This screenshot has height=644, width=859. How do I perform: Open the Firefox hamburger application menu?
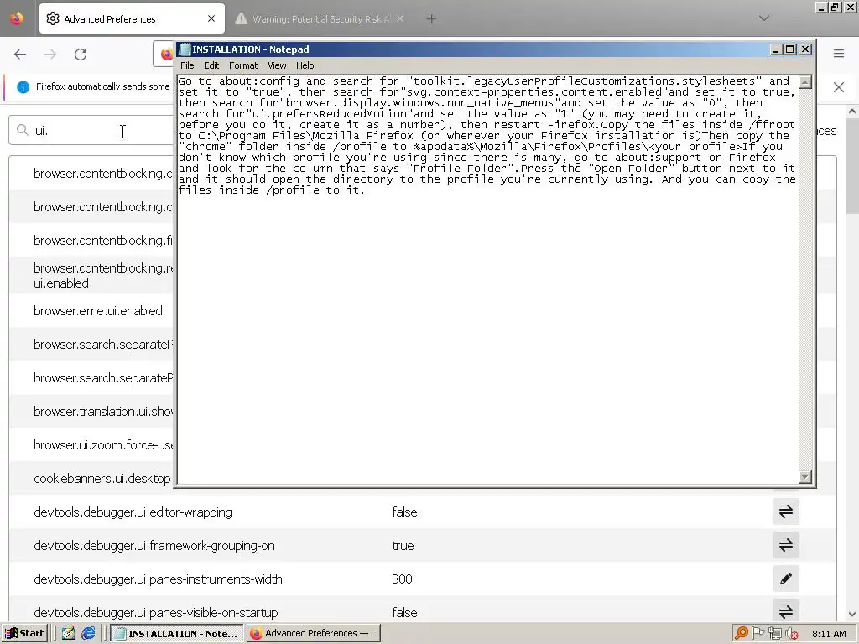(x=839, y=54)
